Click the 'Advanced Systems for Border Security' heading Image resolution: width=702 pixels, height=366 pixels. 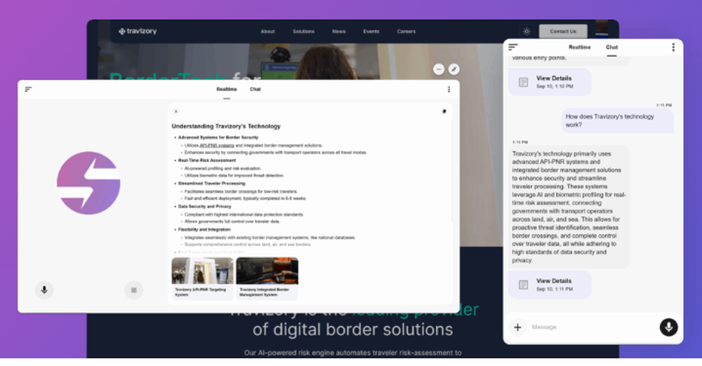tap(218, 137)
